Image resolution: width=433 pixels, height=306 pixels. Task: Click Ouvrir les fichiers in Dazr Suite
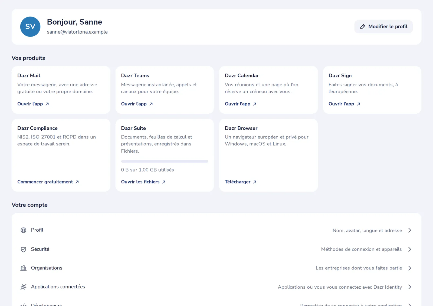click(x=143, y=182)
